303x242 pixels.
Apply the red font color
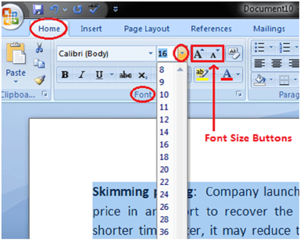pyautogui.click(x=227, y=74)
